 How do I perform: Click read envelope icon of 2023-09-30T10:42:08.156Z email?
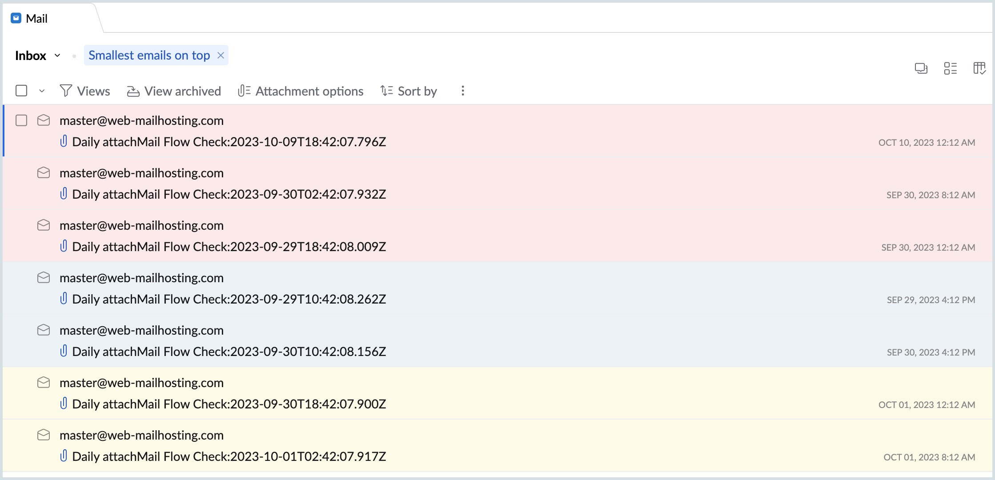click(44, 330)
